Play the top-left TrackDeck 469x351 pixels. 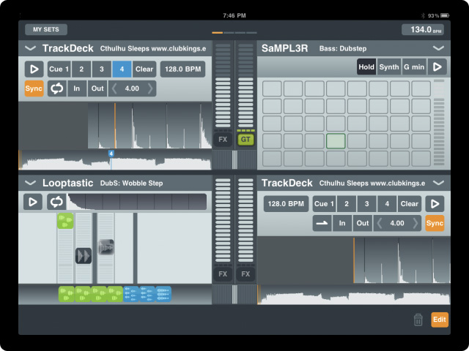[x=34, y=69]
